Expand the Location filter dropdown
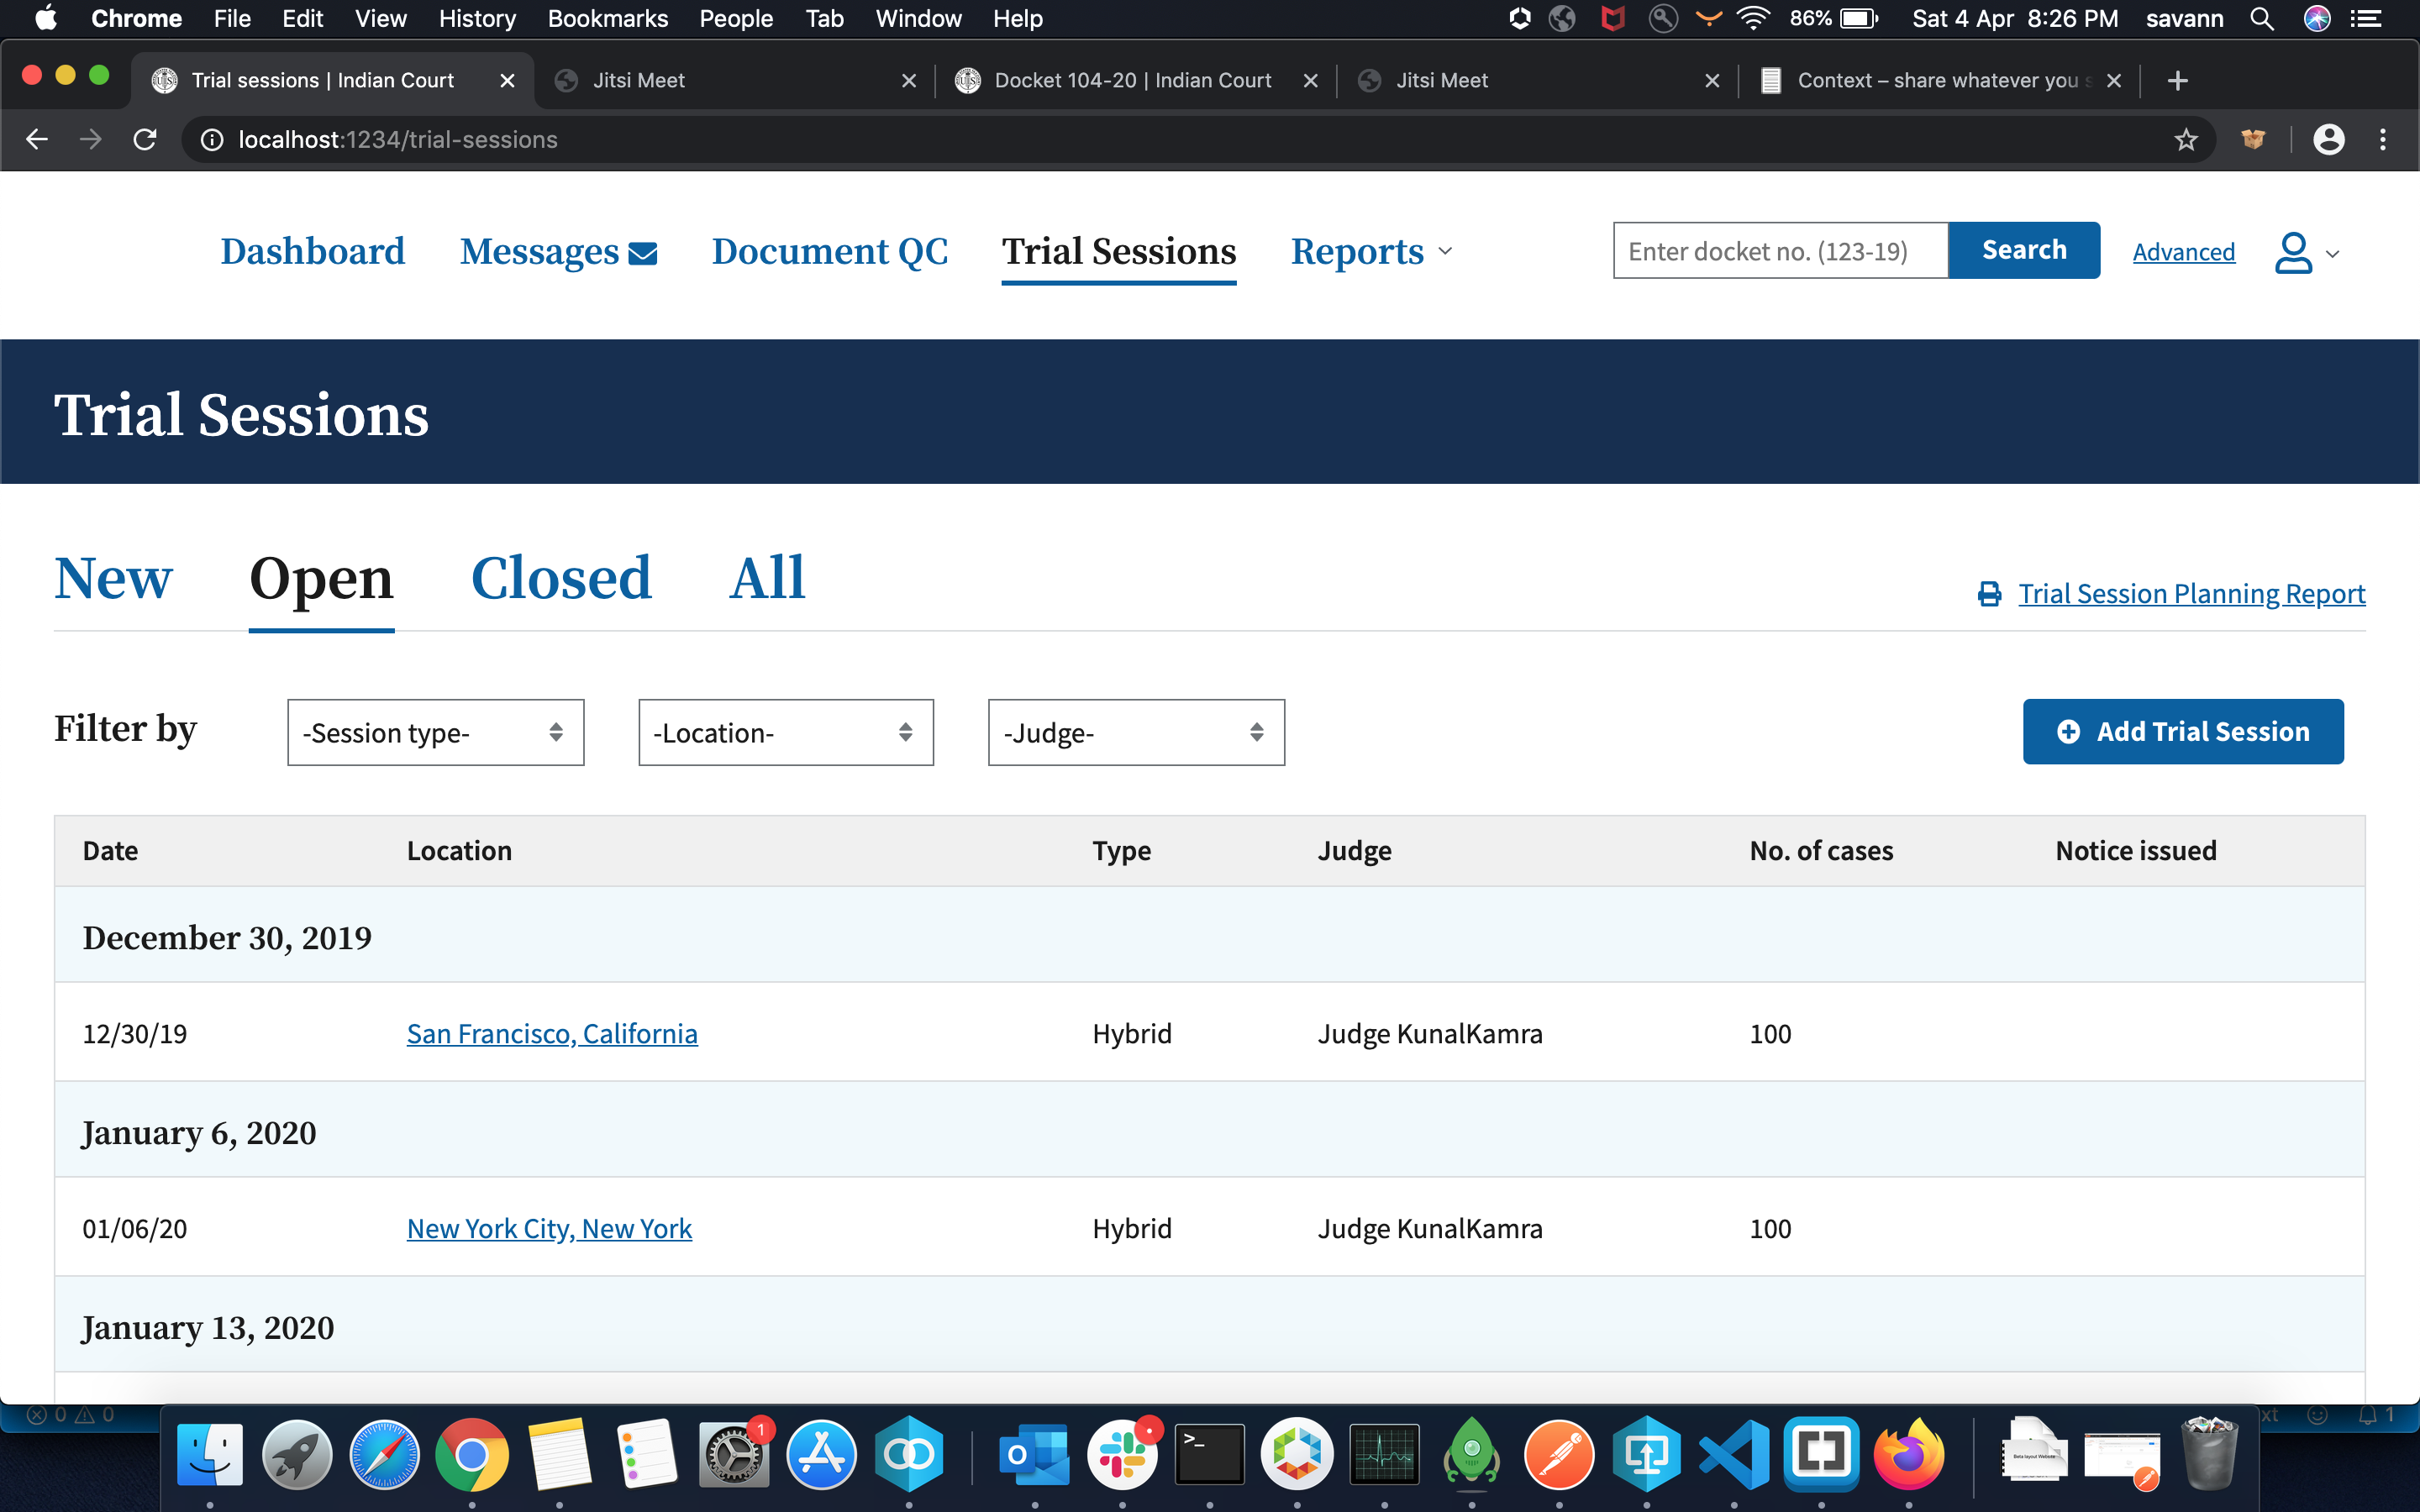This screenshot has width=2420, height=1512. pos(785,733)
